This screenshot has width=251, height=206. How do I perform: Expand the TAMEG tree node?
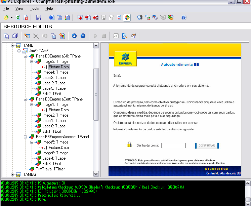click(13, 175)
